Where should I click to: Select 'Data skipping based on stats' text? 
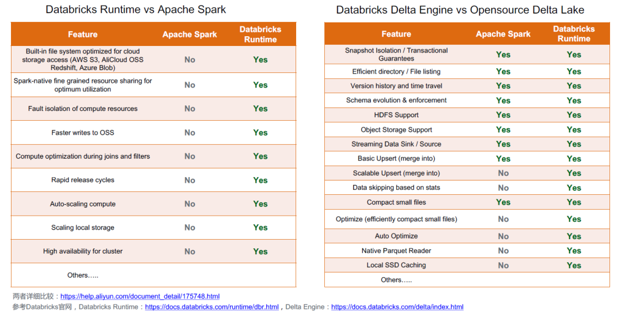click(396, 187)
